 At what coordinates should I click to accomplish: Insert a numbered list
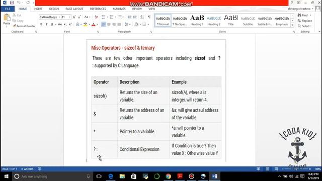[112, 17]
